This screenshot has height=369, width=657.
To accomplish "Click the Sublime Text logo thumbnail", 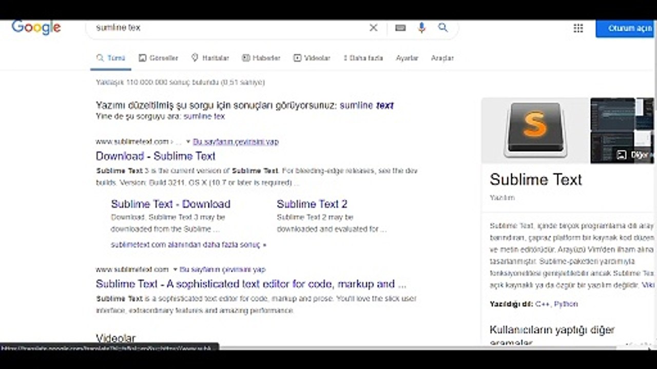I will pyautogui.click(x=535, y=130).
